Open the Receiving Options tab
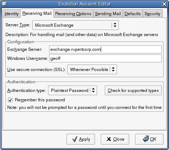The image size is (169, 150). point(73,14)
